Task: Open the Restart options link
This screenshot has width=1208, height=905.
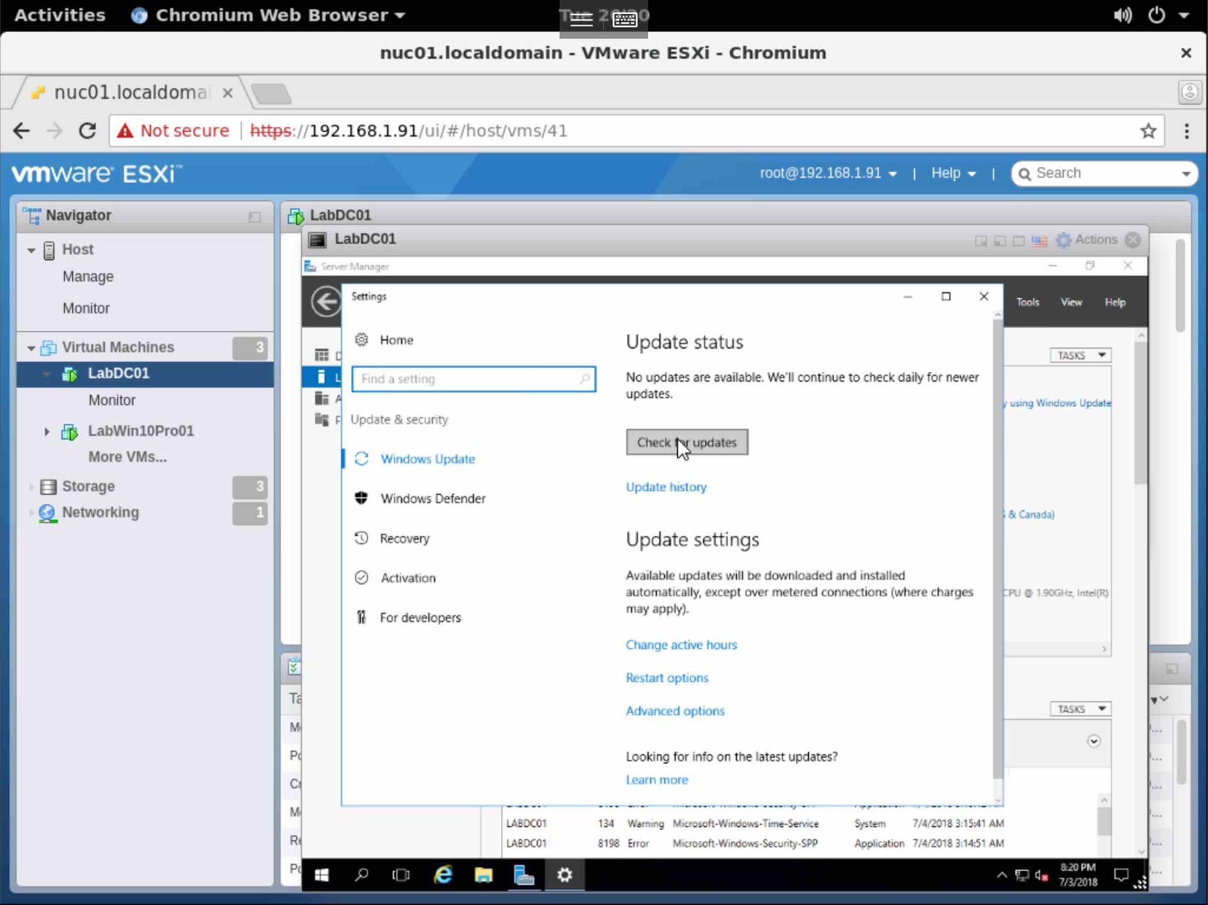Action: [667, 677]
